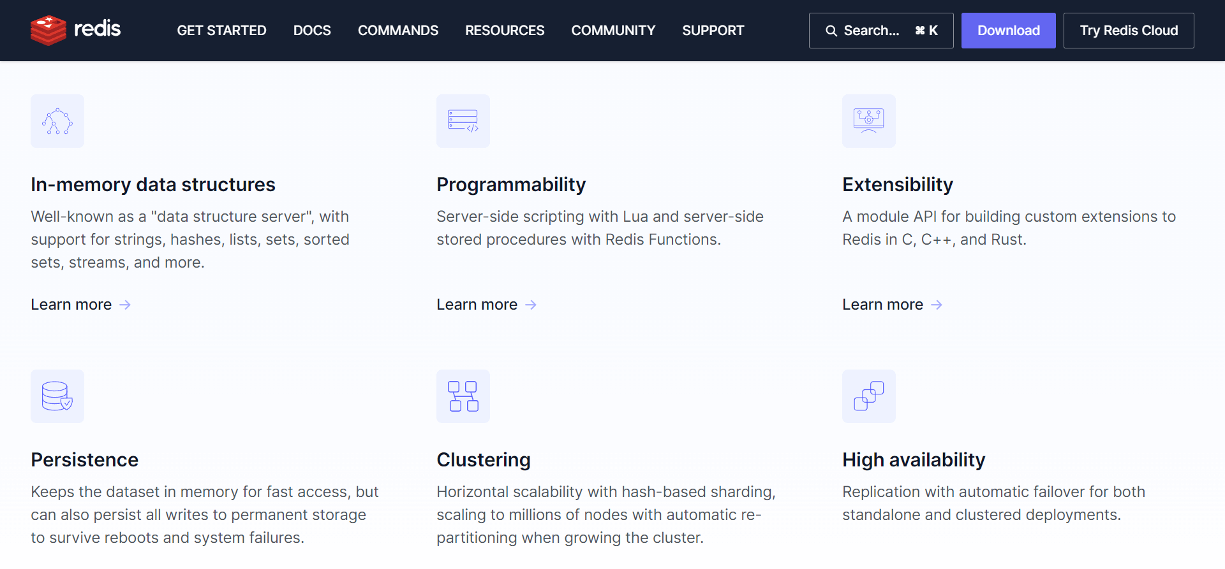Click the Persistence database shield icon
Screen dimensions: 1225x569
(x=57, y=396)
